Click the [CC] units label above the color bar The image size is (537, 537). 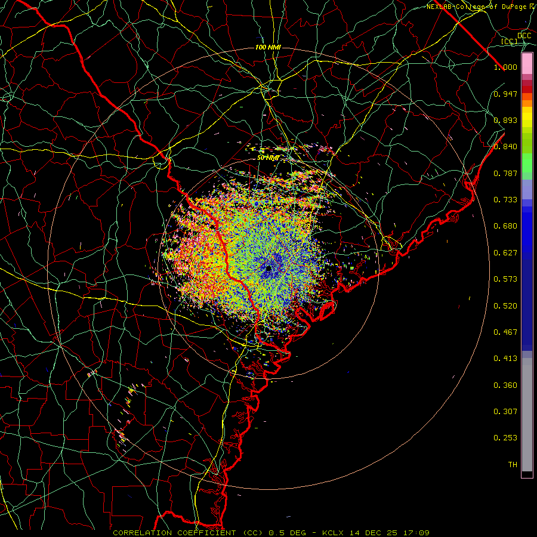click(510, 41)
